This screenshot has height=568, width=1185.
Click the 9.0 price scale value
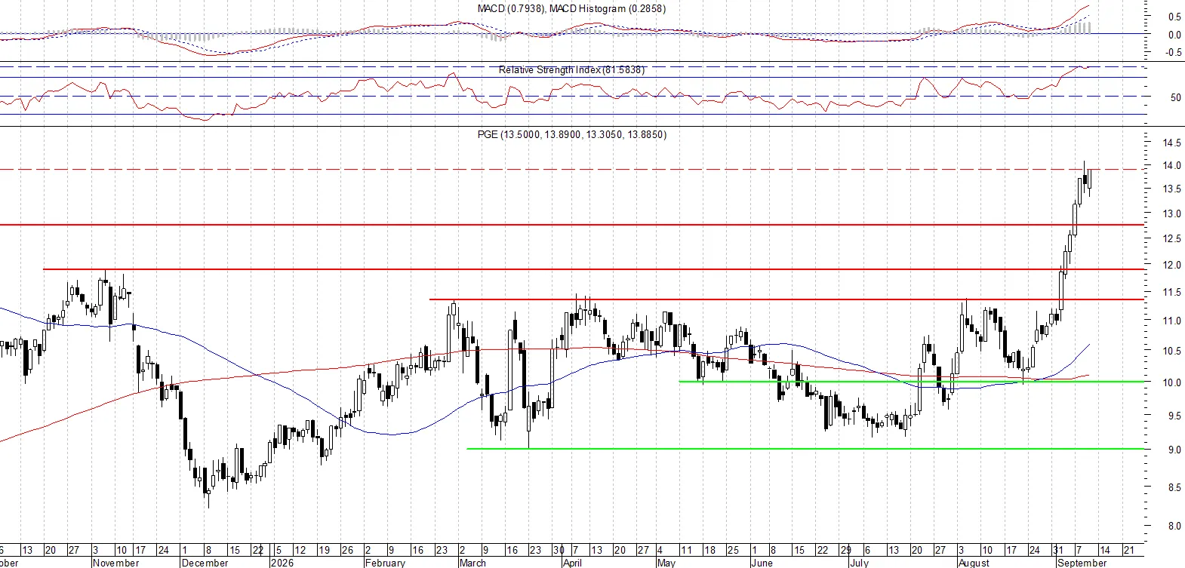[x=1174, y=450]
